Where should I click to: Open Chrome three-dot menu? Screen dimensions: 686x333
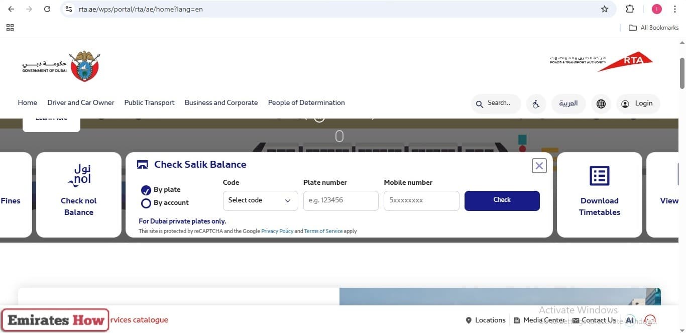coord(675,9)
